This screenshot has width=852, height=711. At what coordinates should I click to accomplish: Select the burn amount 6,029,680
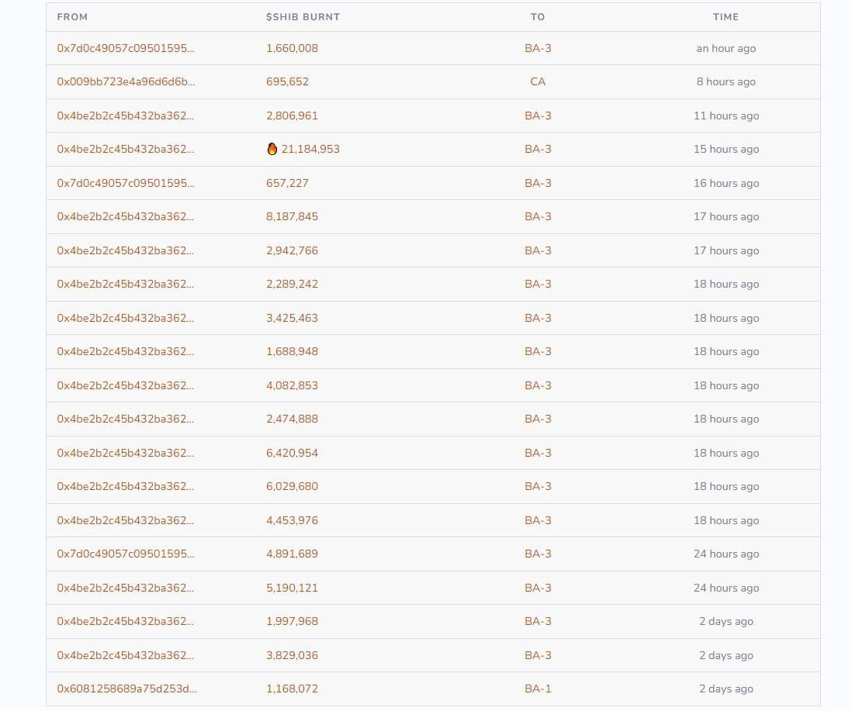click(x=292, y=486)
